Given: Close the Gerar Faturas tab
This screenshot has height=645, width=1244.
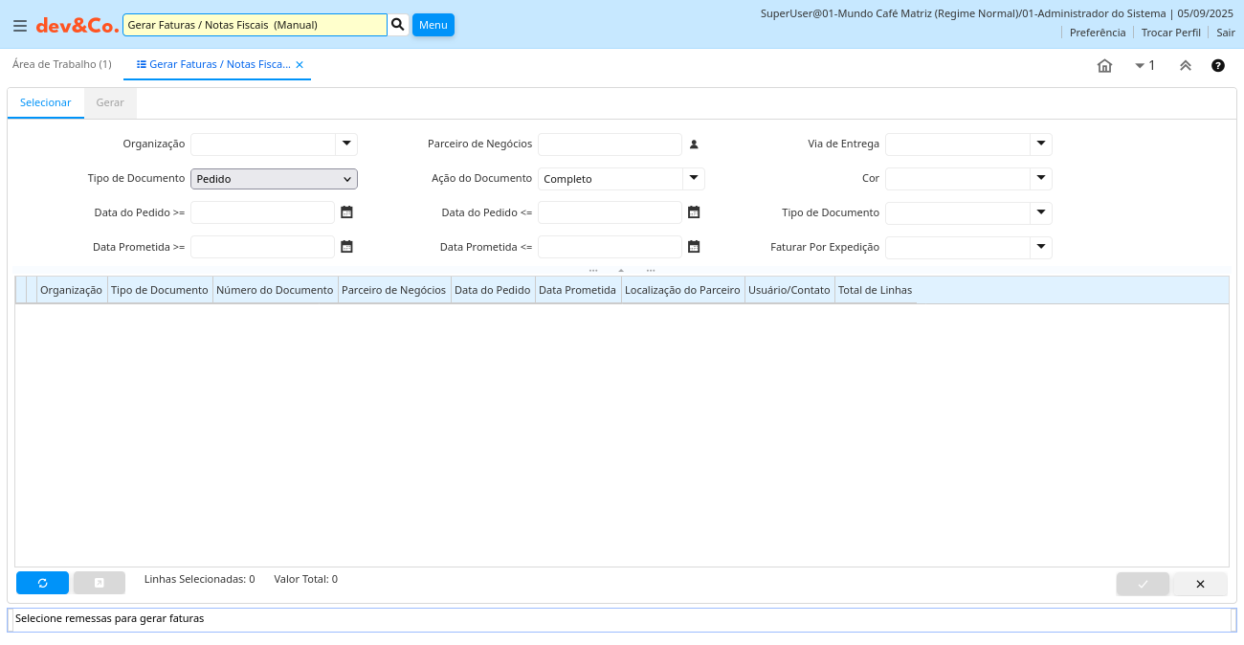Looking at the screenshot, I should click(x=300, y=65).
